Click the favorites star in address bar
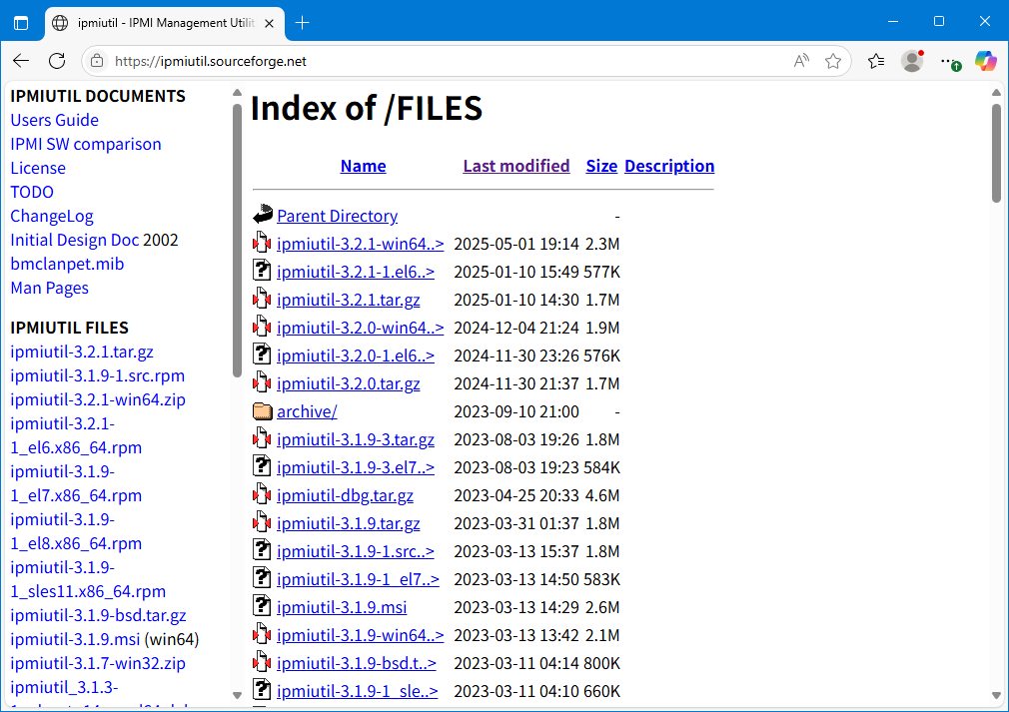Screen dimensions: 1009x712 click(x=833, y=61)
